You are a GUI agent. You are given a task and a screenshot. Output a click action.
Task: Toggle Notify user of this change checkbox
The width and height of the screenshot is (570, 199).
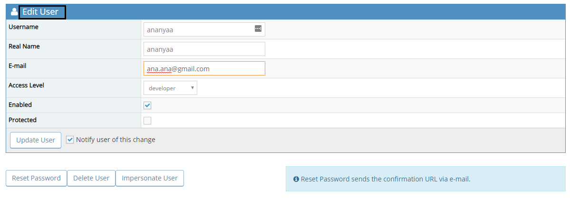(x=70, y=140)
